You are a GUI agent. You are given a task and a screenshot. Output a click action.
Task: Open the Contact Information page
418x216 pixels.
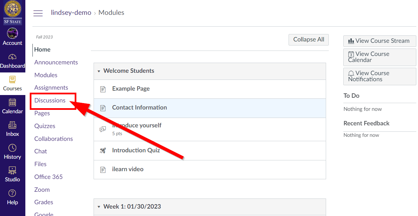140,107
